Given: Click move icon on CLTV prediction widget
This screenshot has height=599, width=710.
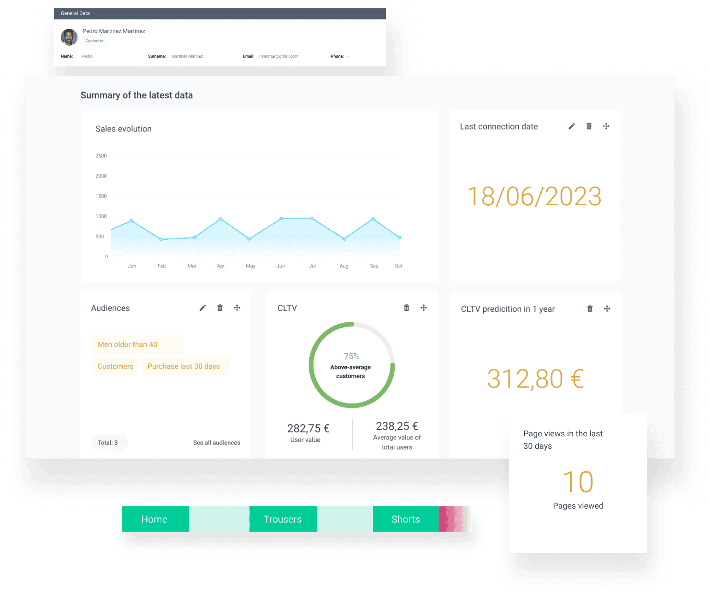Looking at the screenshot, I should pyautogui.click(x=607, y=308).
